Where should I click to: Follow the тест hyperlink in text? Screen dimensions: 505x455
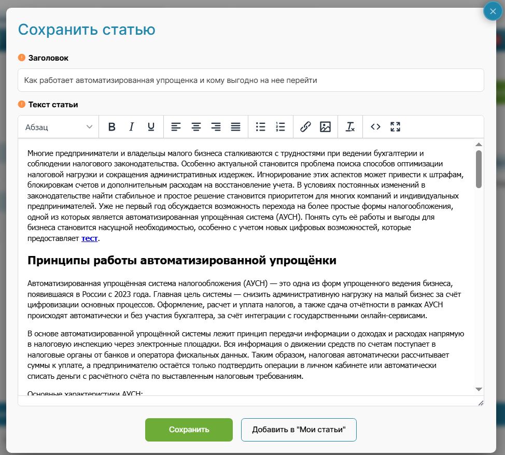pyautogui.click(x=89, y=238)
